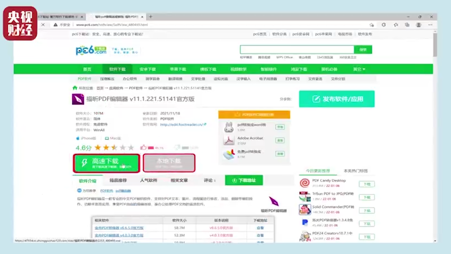
Task: Click the Foxit PDF Editor app icon
Action: [x=78, y=99]
